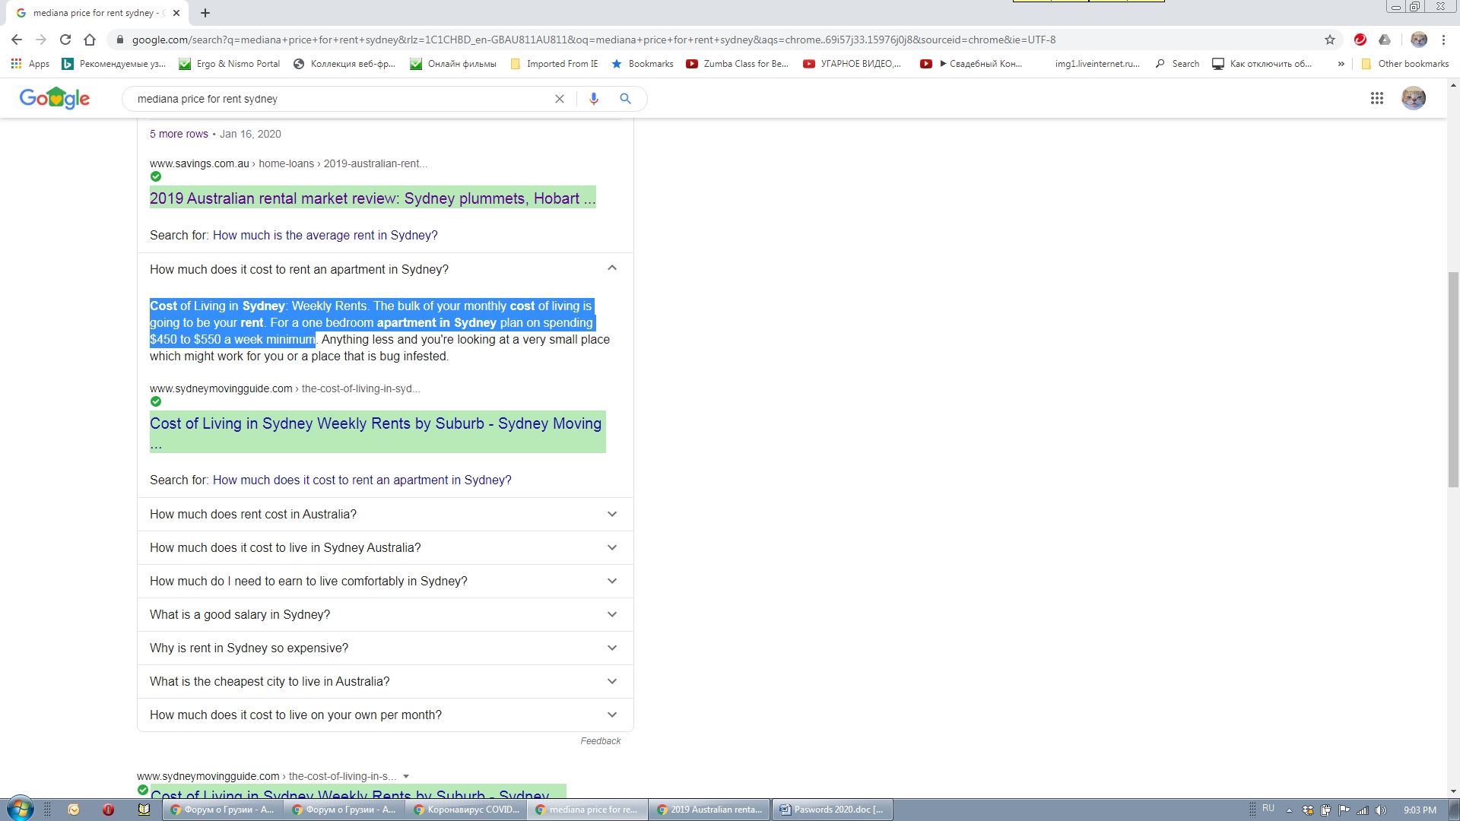Start voice search with the microphone
1460x821 pixels.
(594, 99)
